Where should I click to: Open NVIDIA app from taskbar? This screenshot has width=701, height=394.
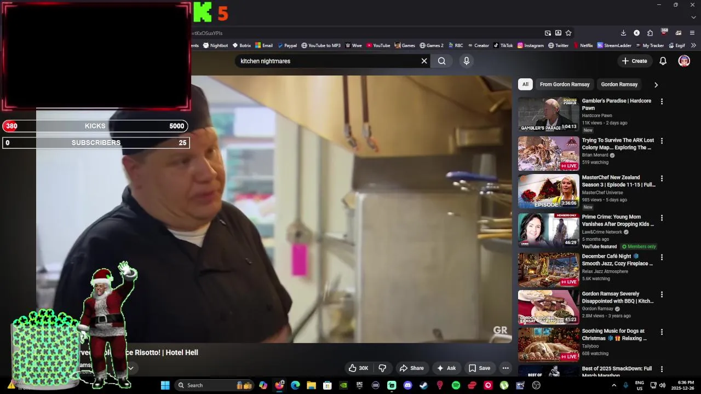(343, 385)
